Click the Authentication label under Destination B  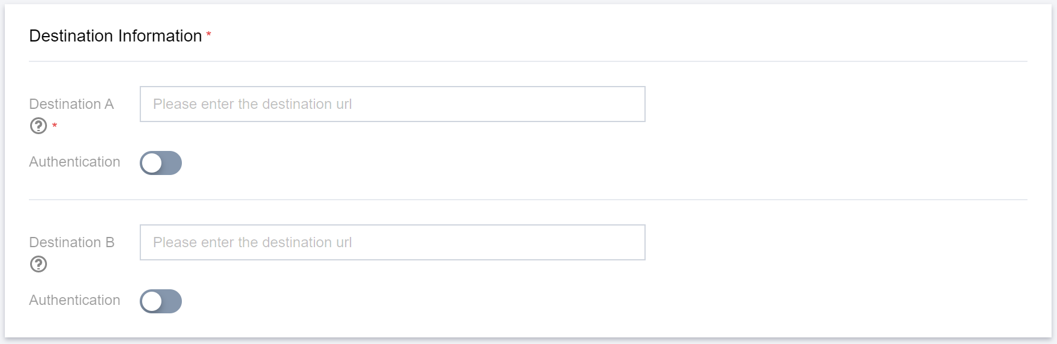(75, 300)
